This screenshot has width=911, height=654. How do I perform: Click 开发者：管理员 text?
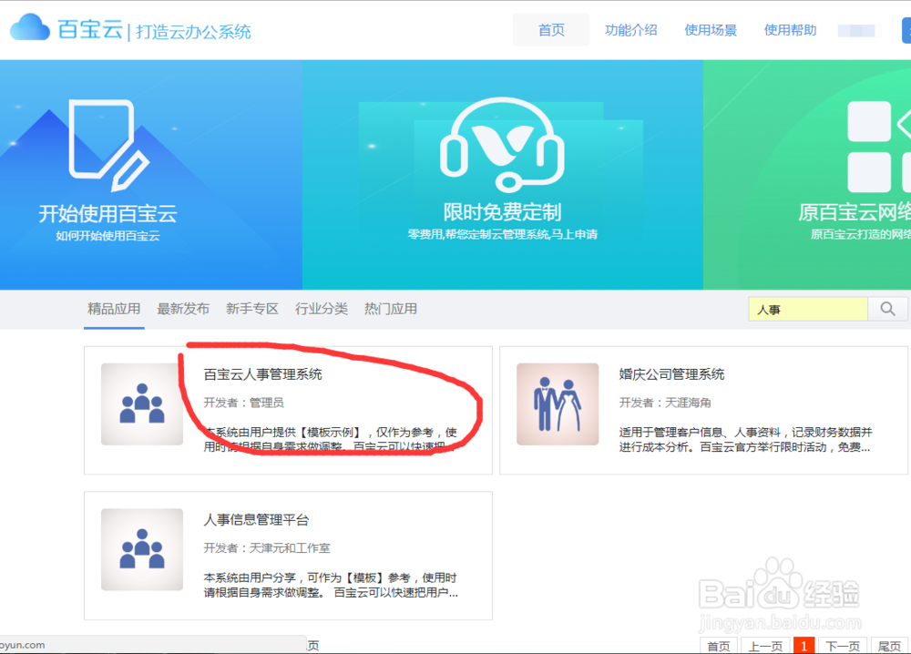pos(243,403)
